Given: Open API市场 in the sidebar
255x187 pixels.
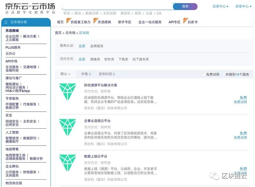Looking at the screenshot, I should (x=11, y=61).
